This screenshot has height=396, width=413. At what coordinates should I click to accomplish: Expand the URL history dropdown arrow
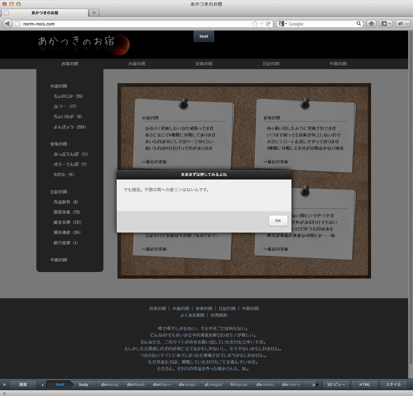click(262, 24)
